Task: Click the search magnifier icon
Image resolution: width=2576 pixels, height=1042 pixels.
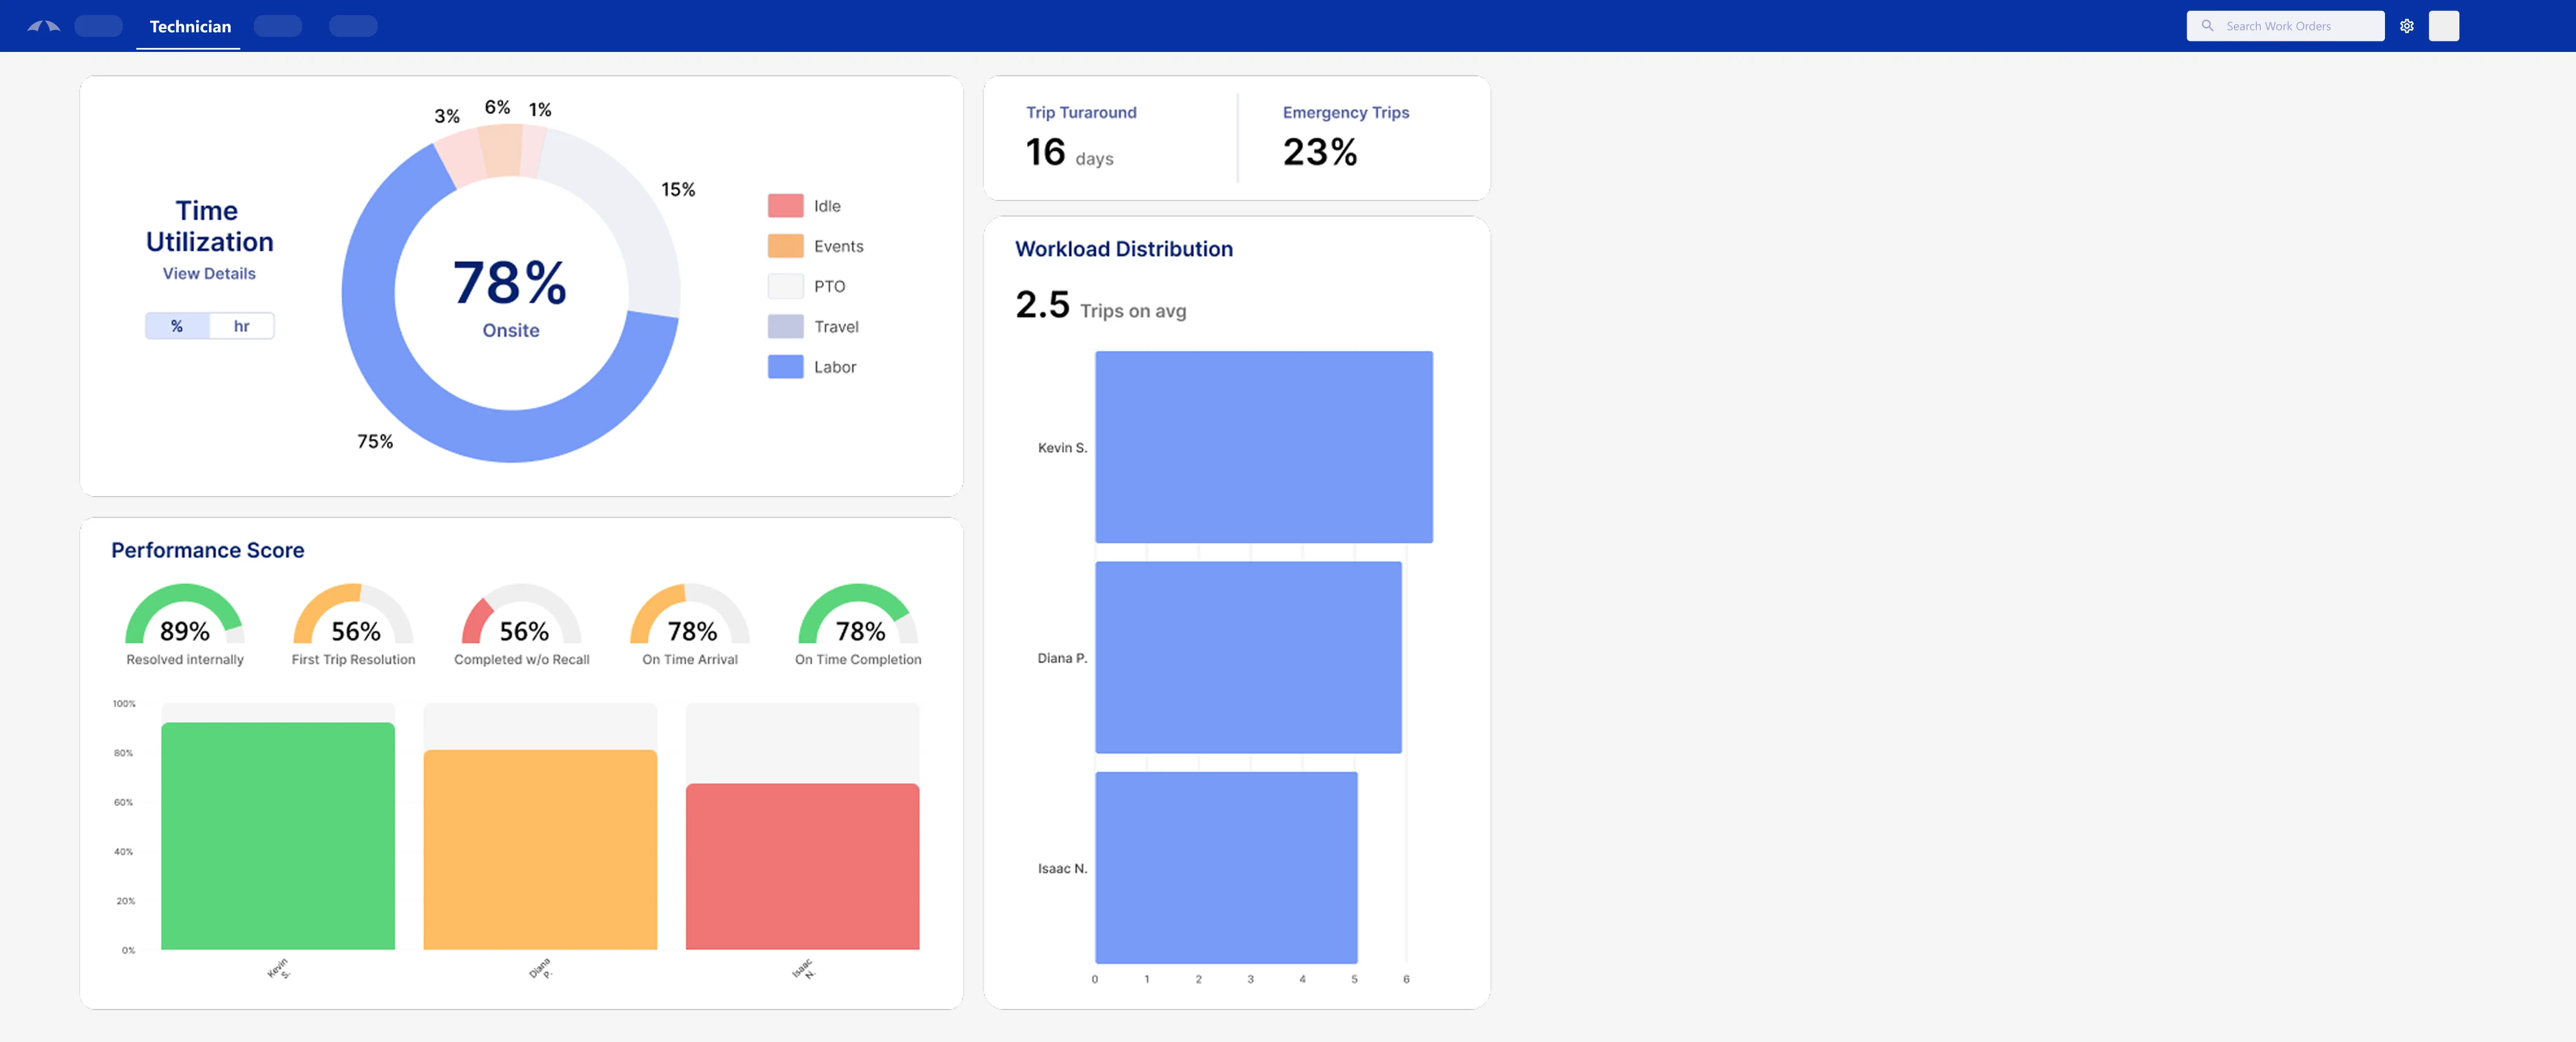Action: [2207, 26]
